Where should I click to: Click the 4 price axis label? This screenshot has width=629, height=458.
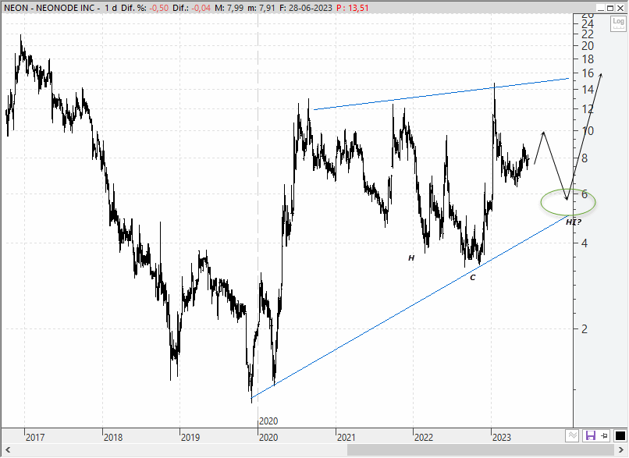pos(585,243)
